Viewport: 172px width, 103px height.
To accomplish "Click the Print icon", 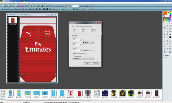I will coord(15,6).
